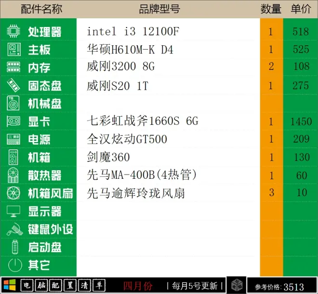The height and width of the screenshot is (294, 318).
Task: Click the solid state drive (固态盘) icon
Action: (x=13, y=86)
